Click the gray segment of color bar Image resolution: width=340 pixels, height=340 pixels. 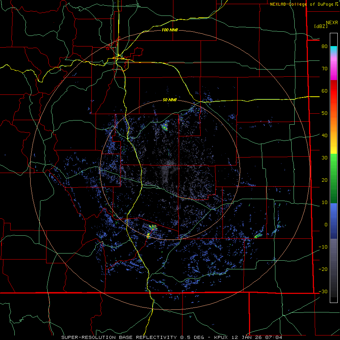tap(334, 268)
